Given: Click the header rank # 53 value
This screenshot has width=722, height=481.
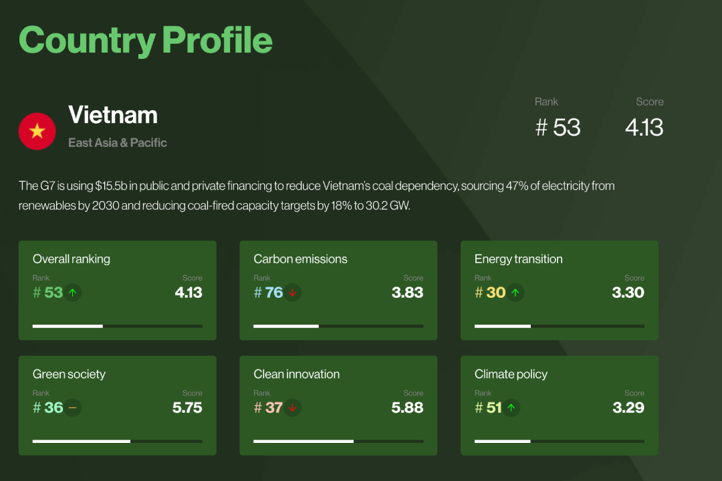Looking at the screenshot, I should (558, 128).
